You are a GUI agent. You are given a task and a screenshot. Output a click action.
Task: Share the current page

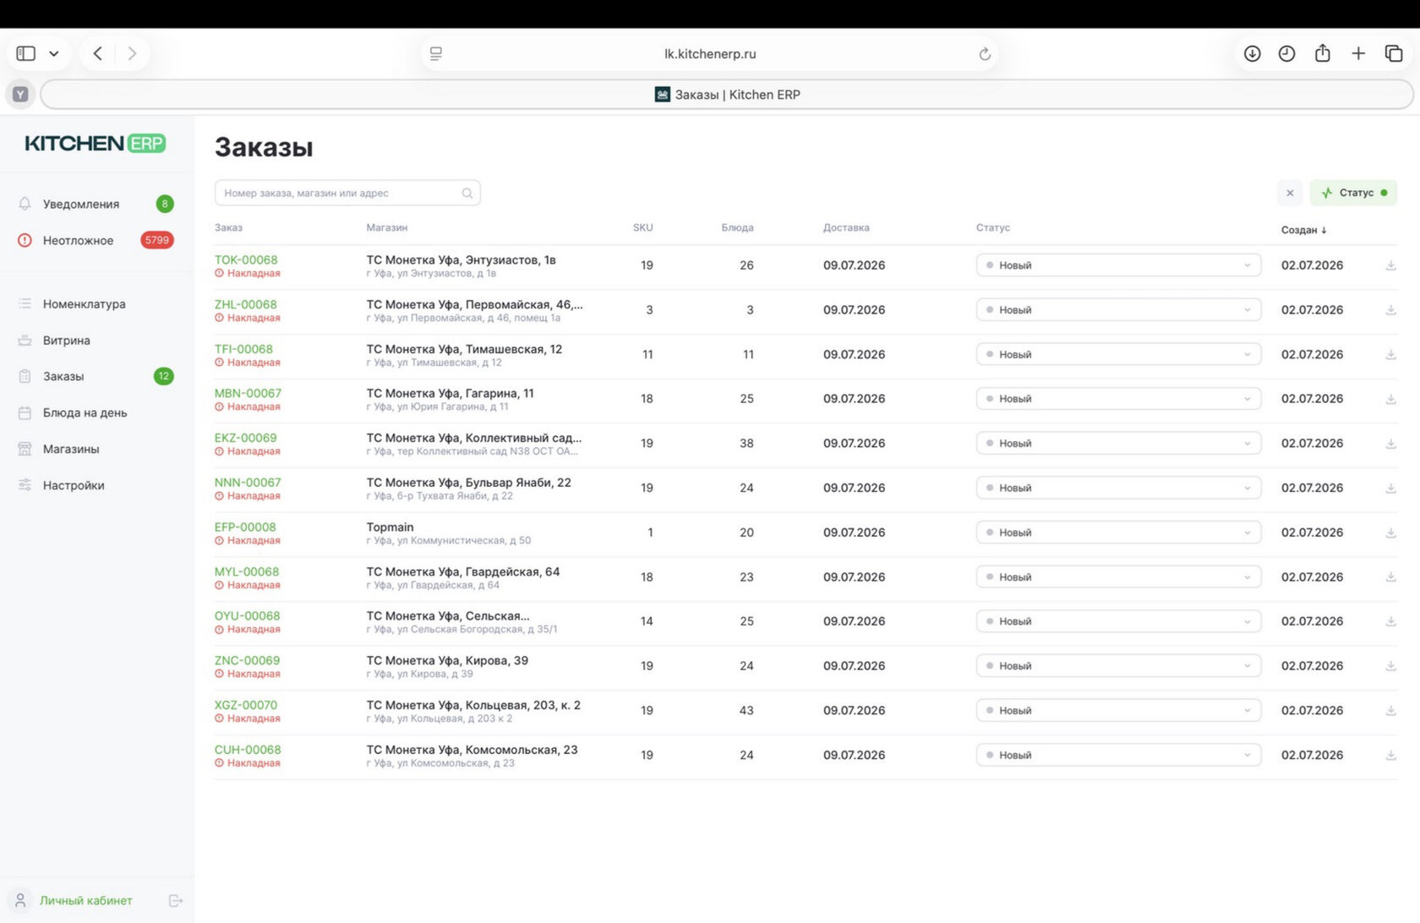pos(1323,52)
